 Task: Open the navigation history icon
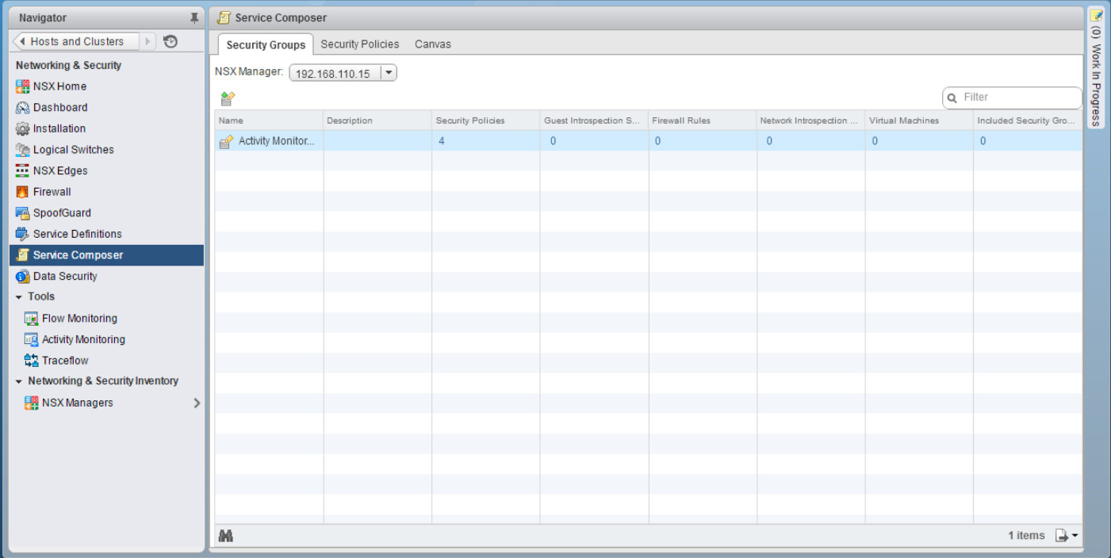point(170,42)
